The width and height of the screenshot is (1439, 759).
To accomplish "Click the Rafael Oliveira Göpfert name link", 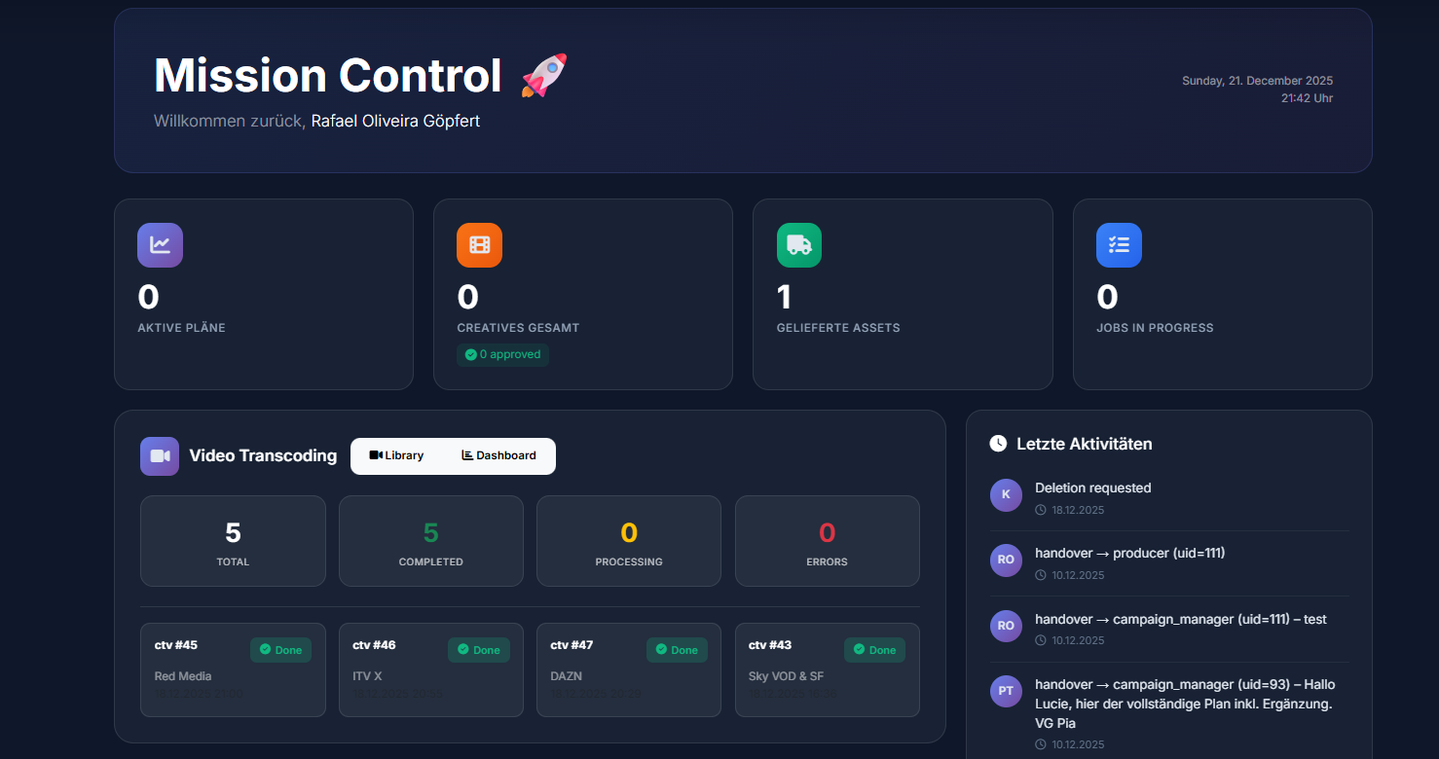I will pos(394,121).
